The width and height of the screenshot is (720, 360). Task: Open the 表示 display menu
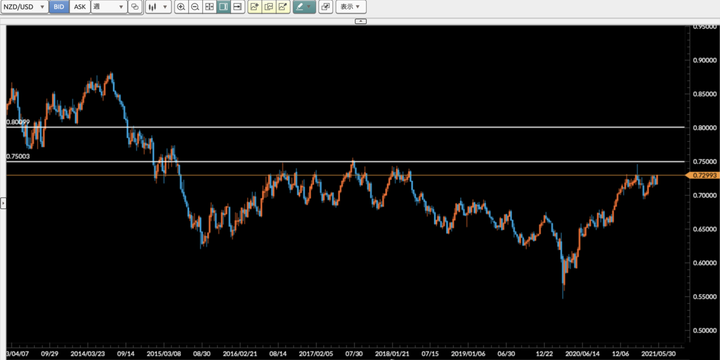click(350, 7)
